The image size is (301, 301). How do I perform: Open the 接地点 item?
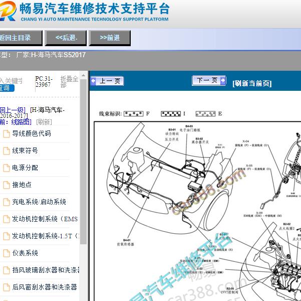click(x=22, y=185)
